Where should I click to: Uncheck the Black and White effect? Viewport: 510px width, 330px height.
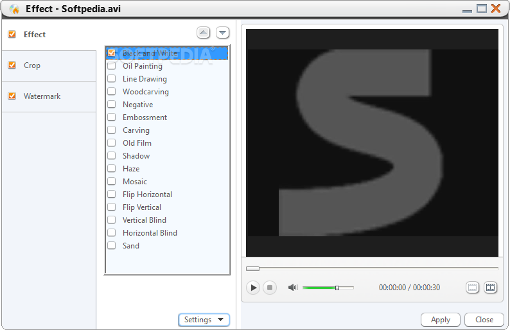(x=112, y=53)
